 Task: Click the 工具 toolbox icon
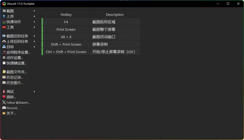[x=4, y=27]
